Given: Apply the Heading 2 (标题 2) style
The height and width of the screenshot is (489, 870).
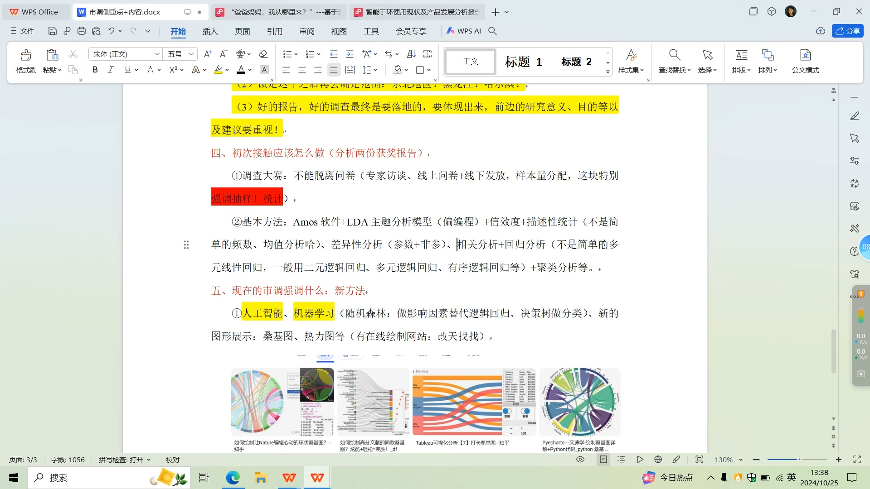Looking at the screenshot, I should [x=576, y=62].
